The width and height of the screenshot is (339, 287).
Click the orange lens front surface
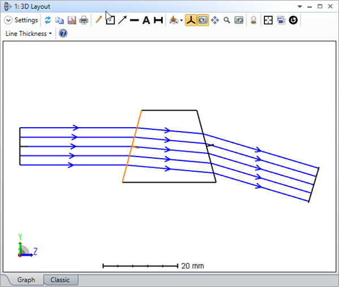click(131, 147)
